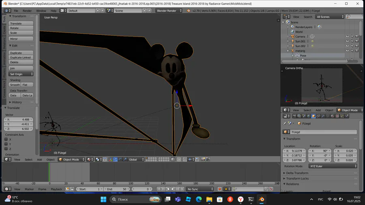Open the Render properties tab icon
The image size is (365, 205).
click(294, 116)
